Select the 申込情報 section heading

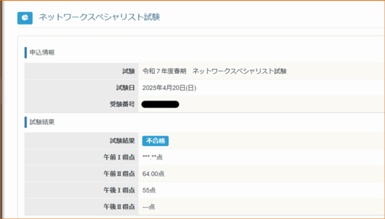click(x=42, y=52)
